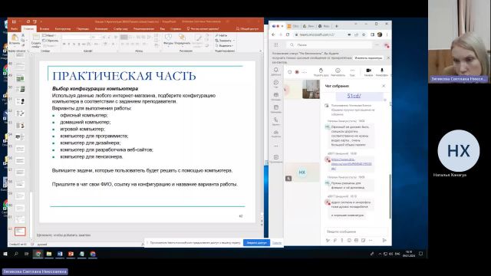Click Изменить параметры in the Teams banner
The image size is (491, 276).
(x=368, y=58)
